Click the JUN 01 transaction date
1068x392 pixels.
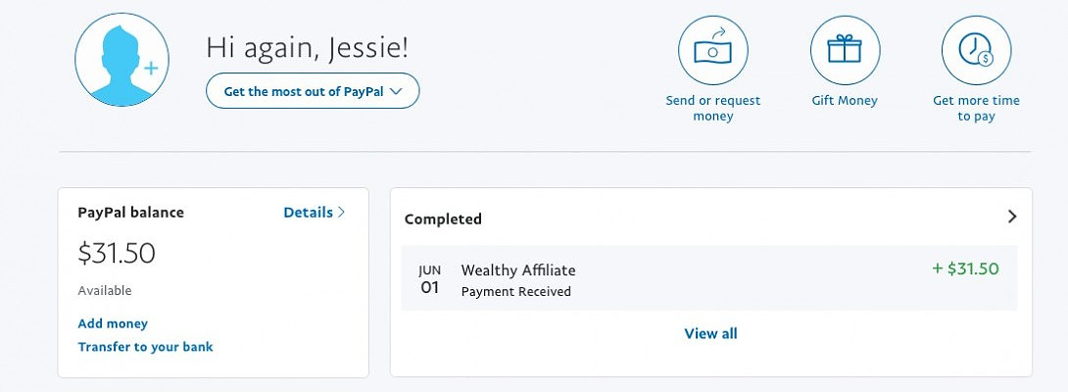[429, 279]
